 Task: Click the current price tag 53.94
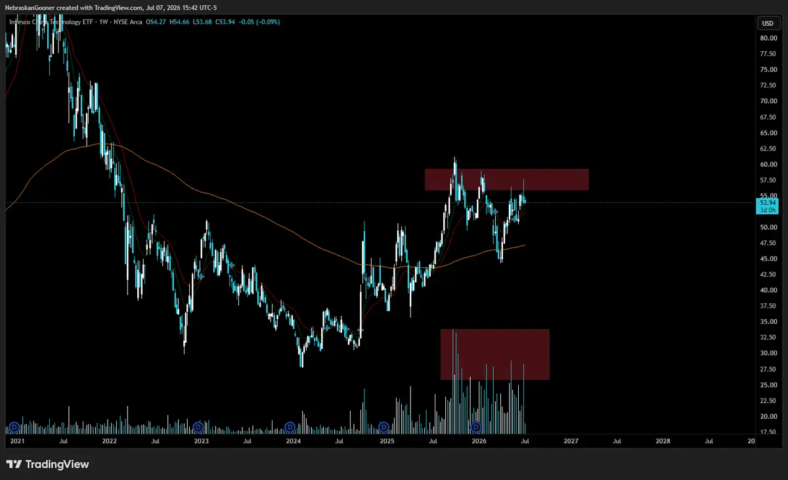click(x=766, y=203)
